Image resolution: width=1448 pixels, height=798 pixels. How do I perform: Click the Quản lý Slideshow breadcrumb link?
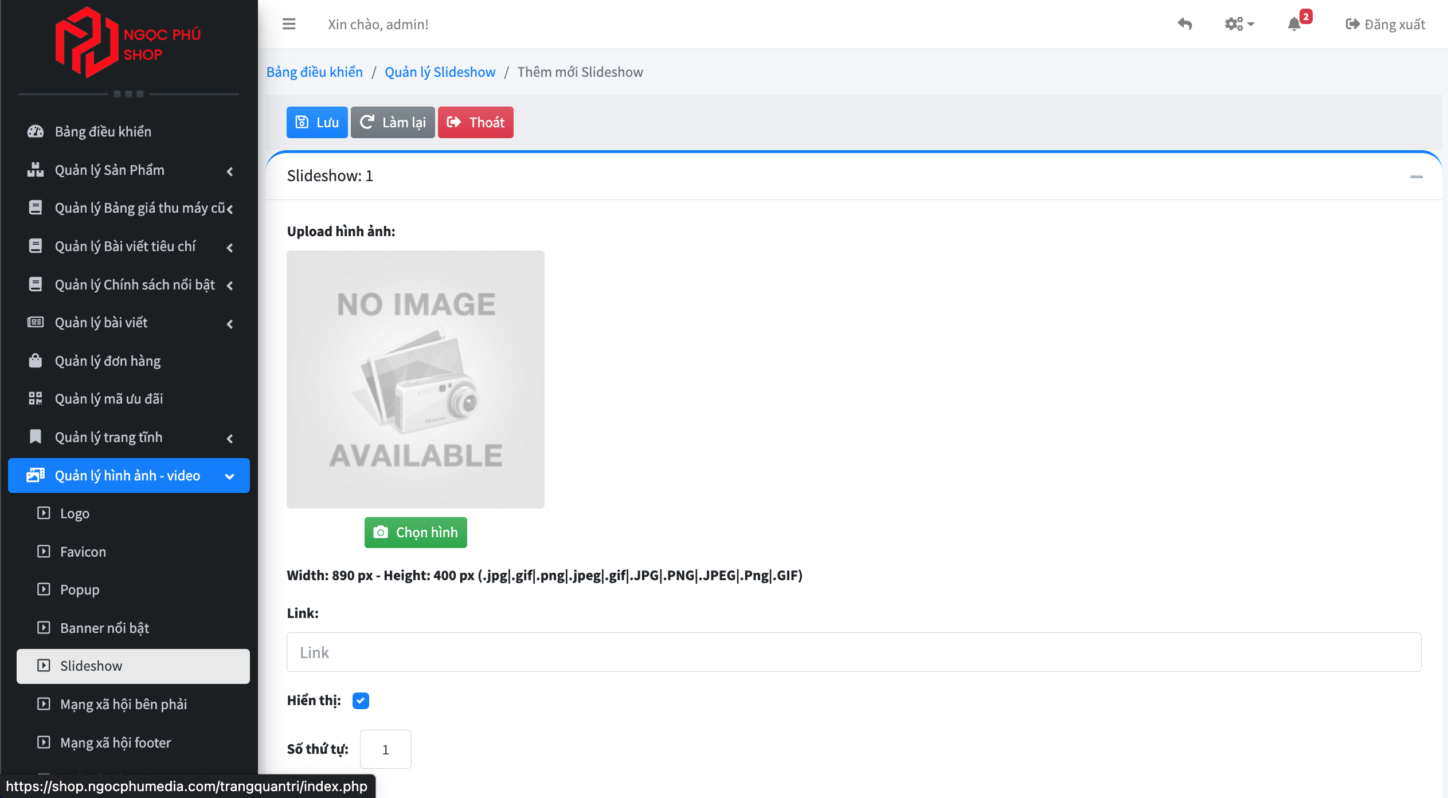(440, 72)
